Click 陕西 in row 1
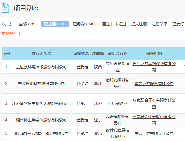Viewport: 185px width, 141px height. tap(98, 67)
